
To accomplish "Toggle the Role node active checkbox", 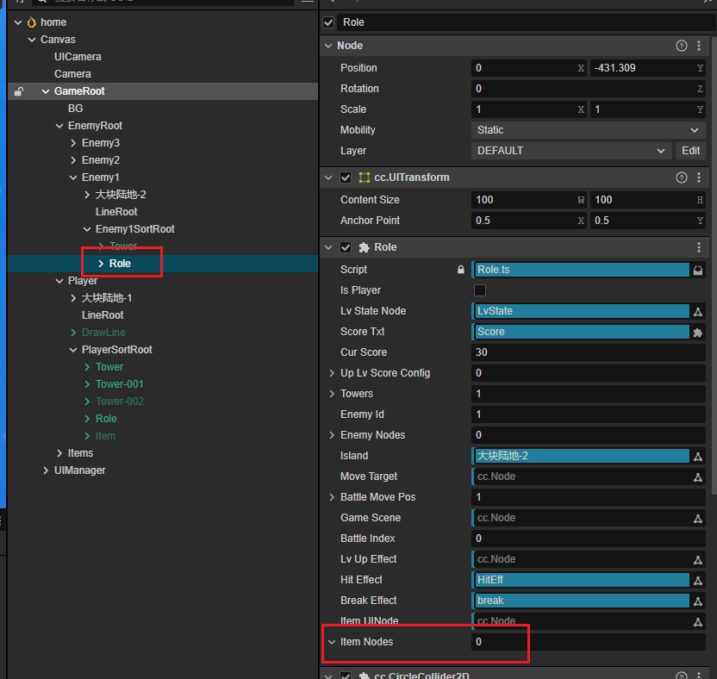I will point(328,22).
